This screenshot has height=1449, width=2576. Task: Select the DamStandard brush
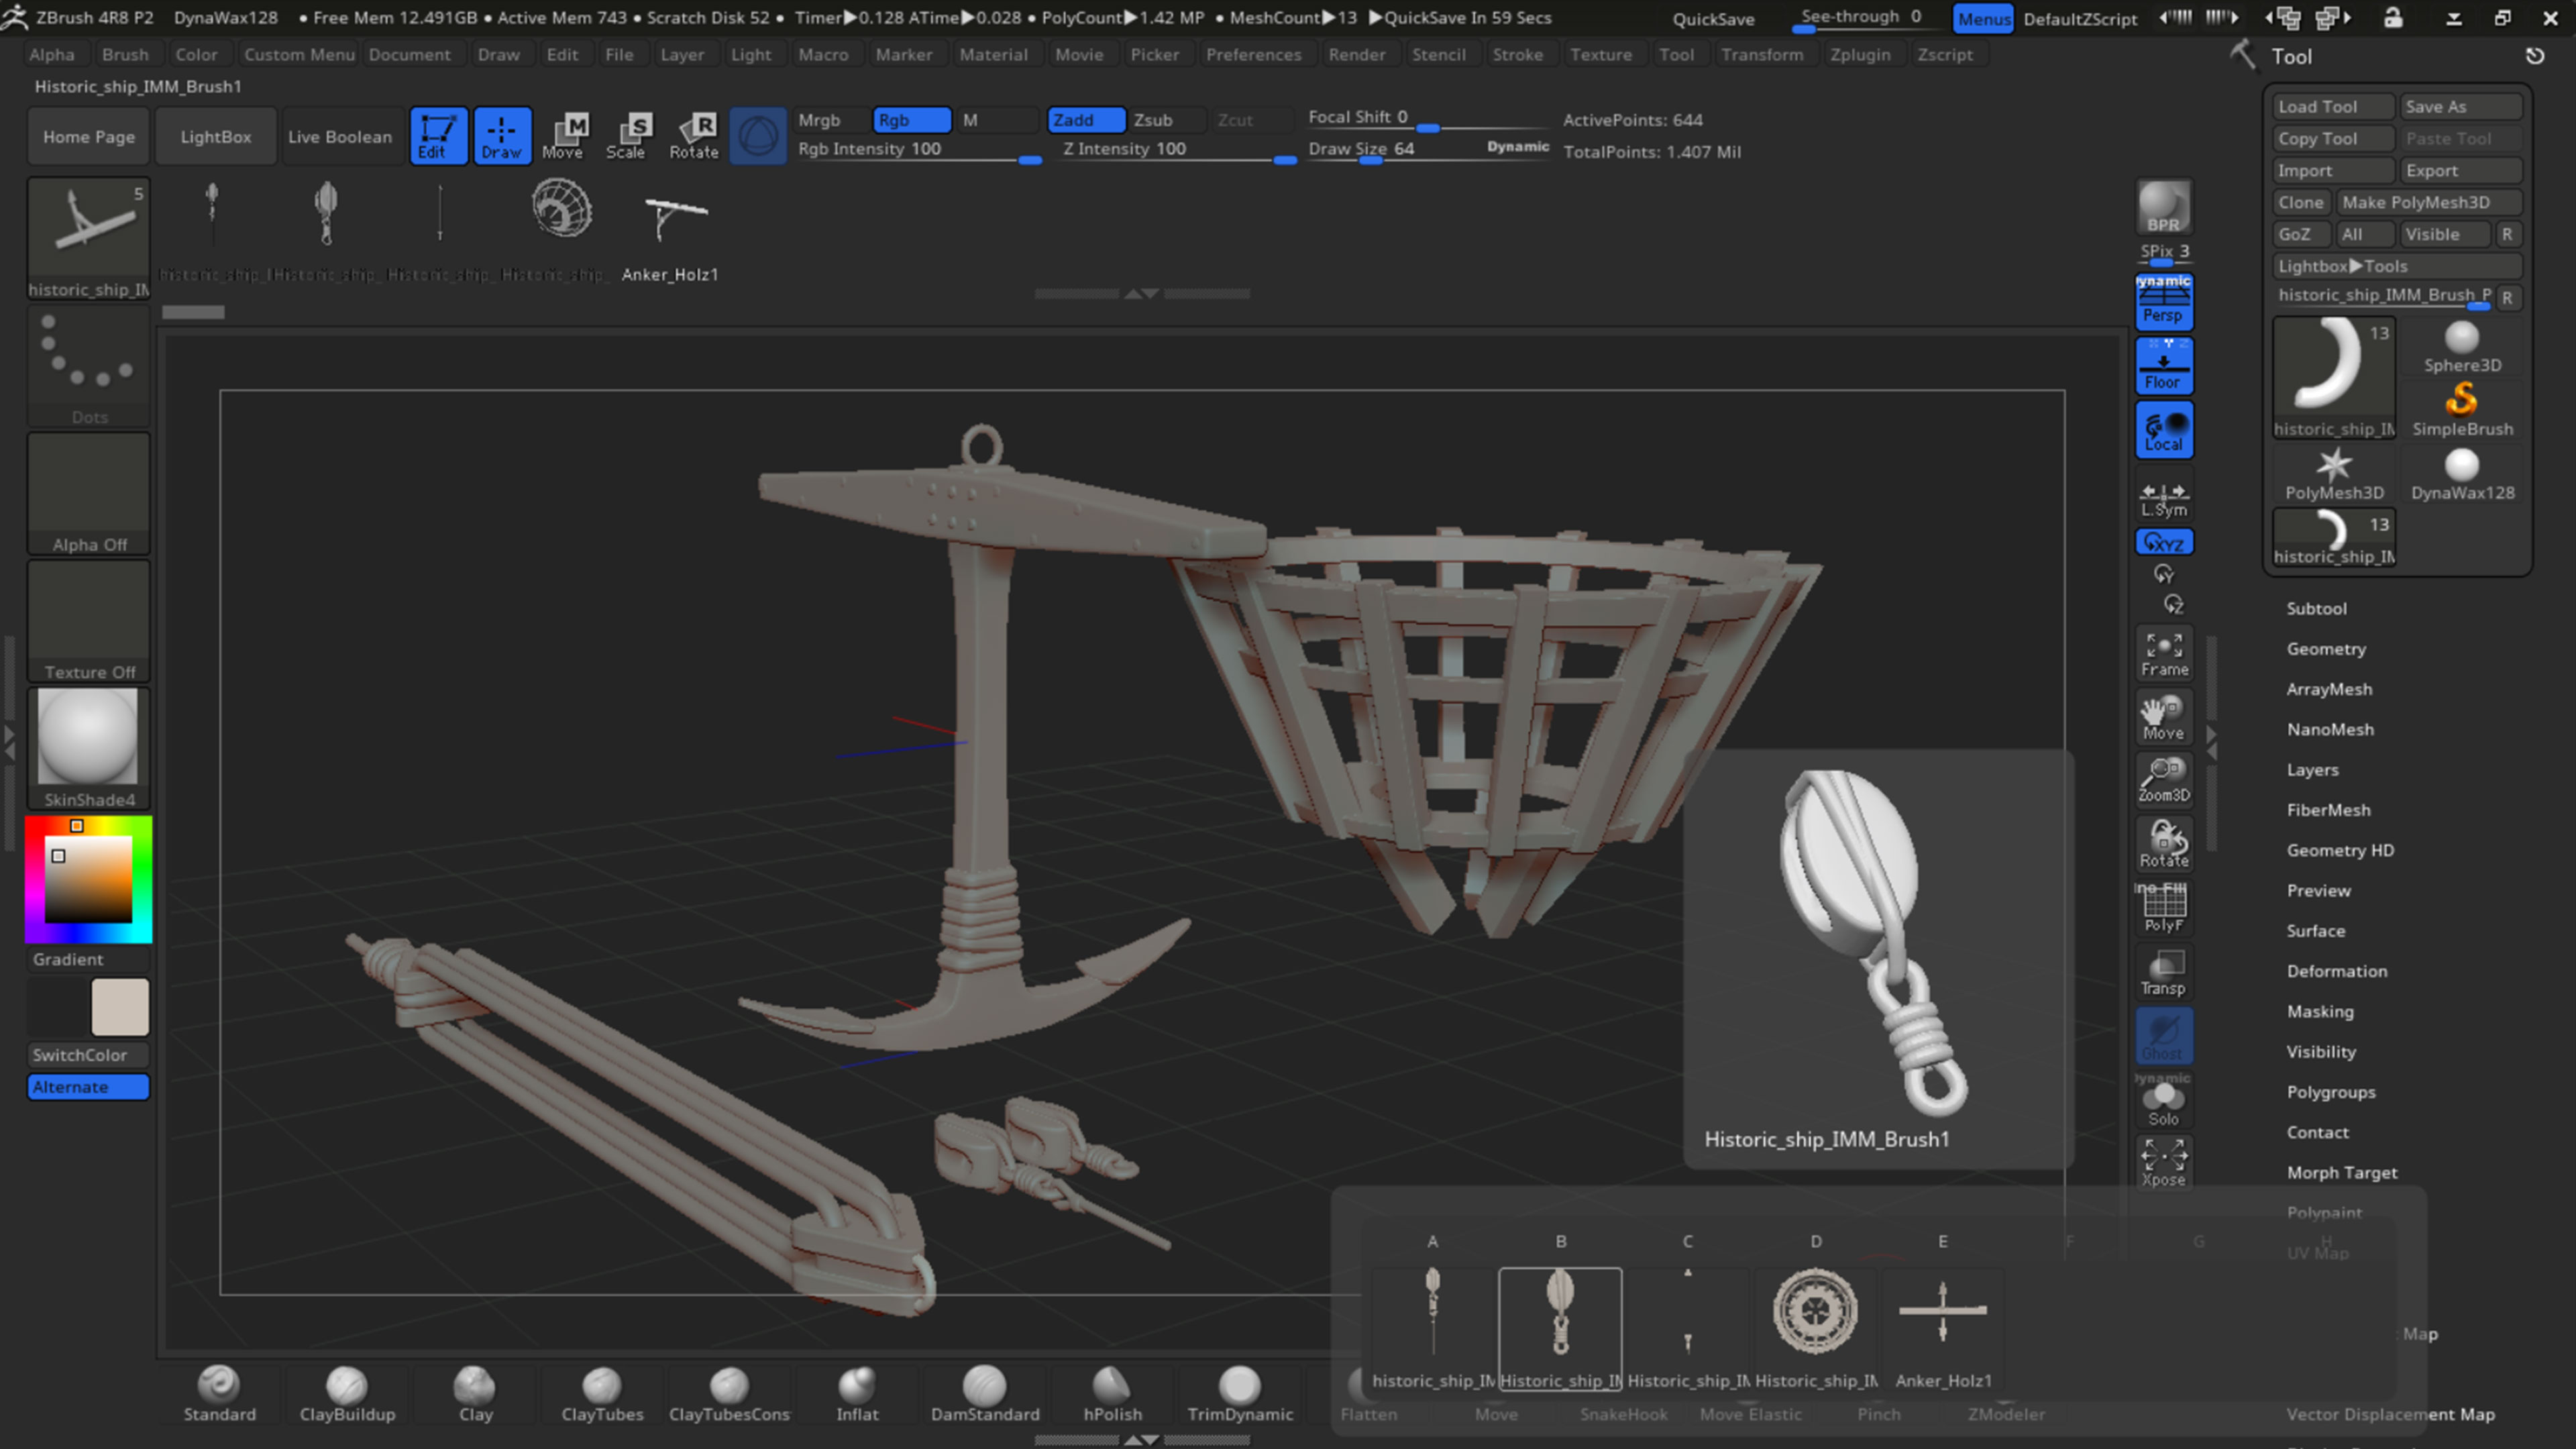[985, 1390]
